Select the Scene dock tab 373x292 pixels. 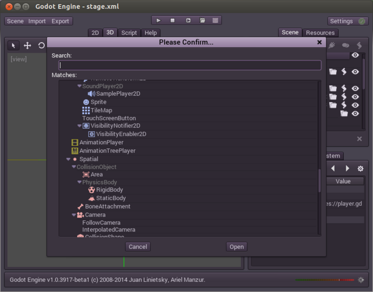[290, 32]
